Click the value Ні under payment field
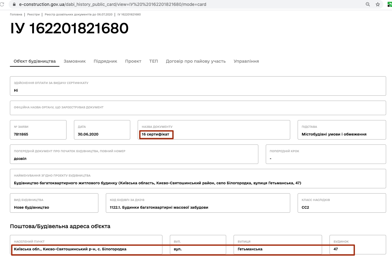 coord(16,90)
